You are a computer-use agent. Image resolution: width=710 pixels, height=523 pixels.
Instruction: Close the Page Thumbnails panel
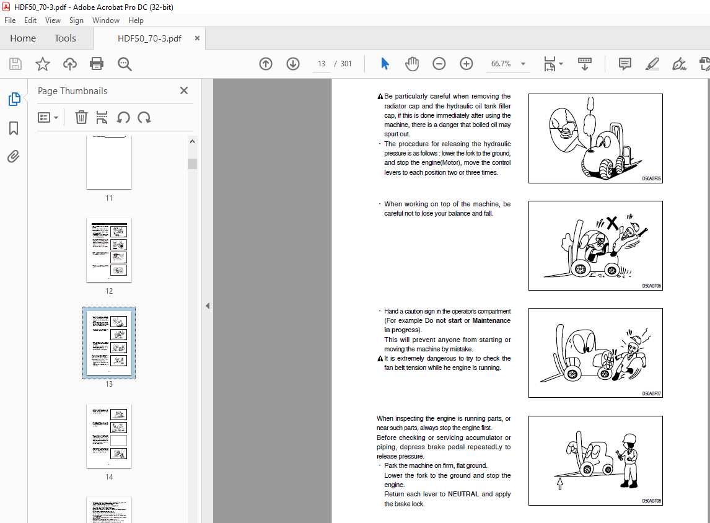[x=184, y=90]
